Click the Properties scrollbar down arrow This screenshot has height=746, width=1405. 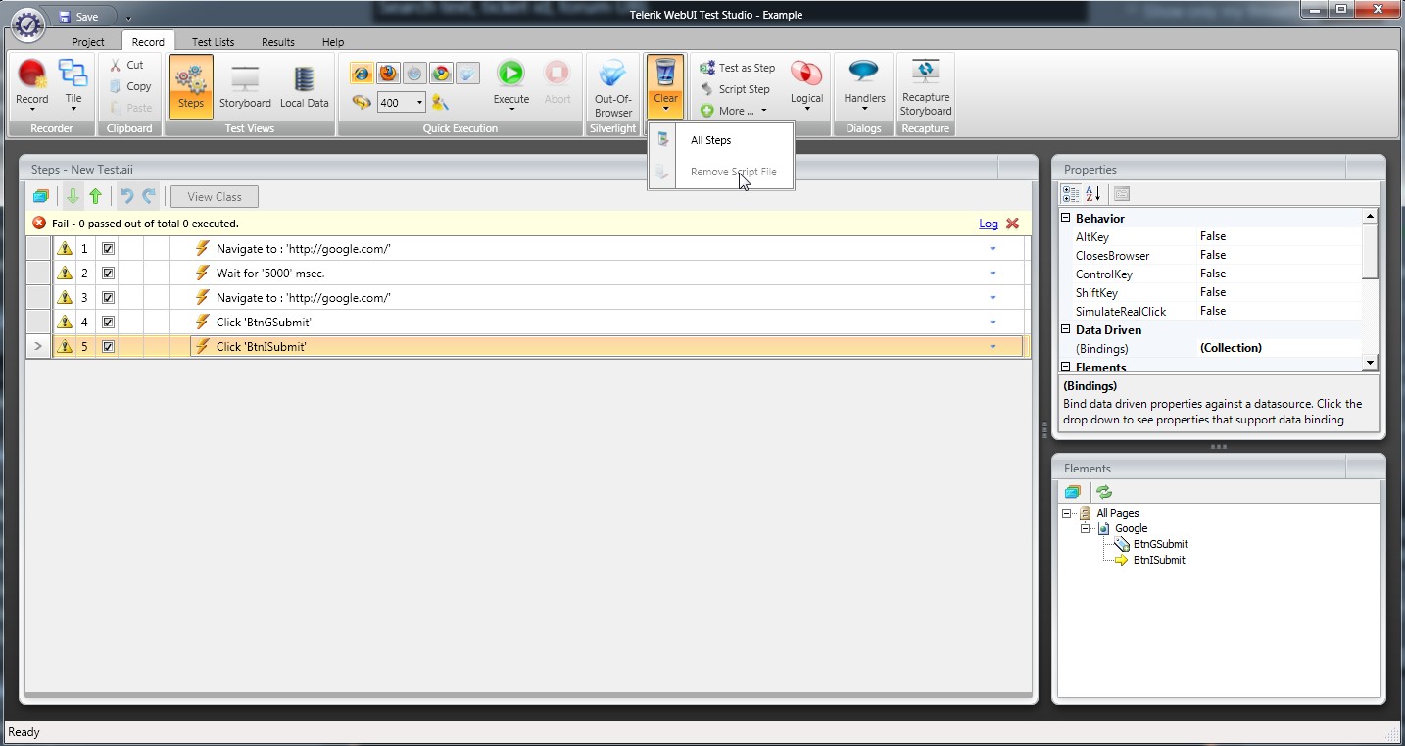(1370, 363)
